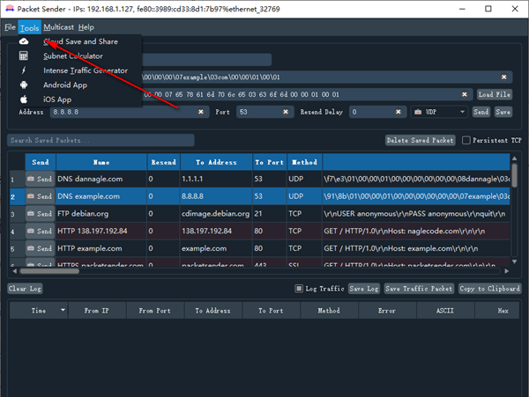Open the Help menu

coord(86,27)
